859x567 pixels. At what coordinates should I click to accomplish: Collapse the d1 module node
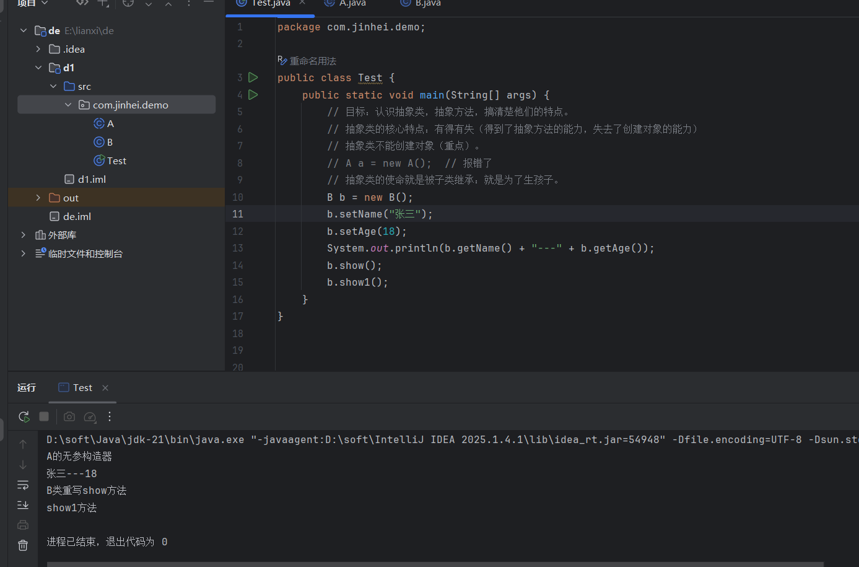click(38, 68)
